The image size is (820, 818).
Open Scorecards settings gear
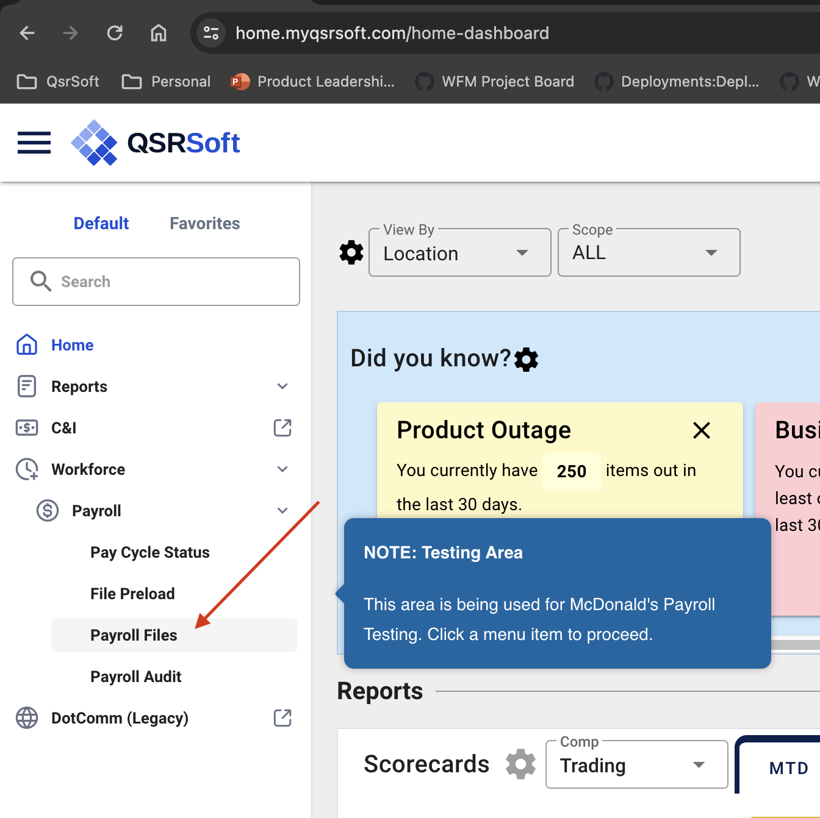coord(520,764)
